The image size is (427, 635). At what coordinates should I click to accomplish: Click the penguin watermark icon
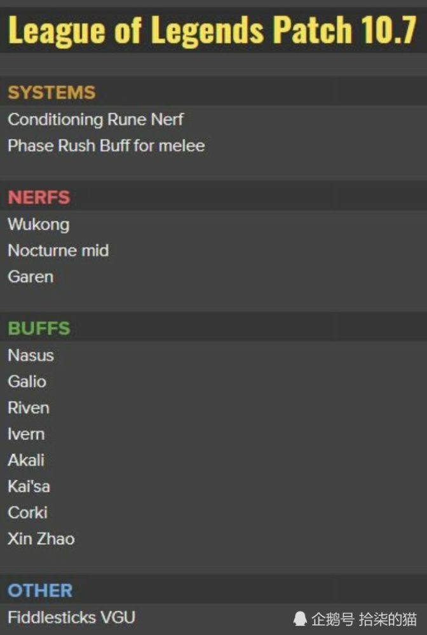(299, 618)
